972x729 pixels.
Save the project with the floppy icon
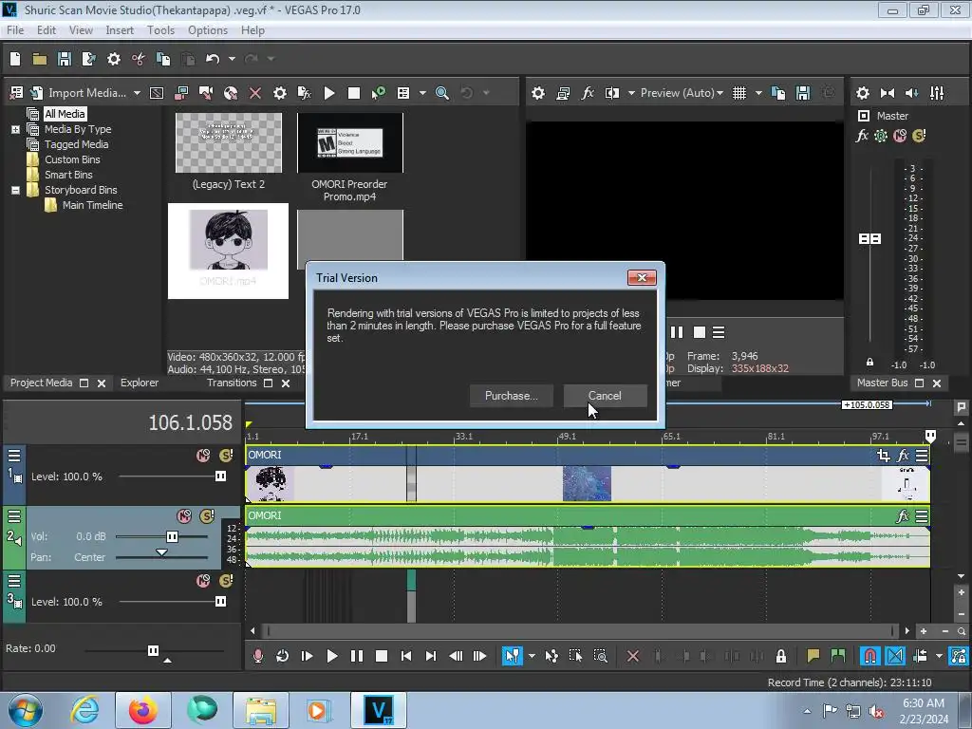64,59
